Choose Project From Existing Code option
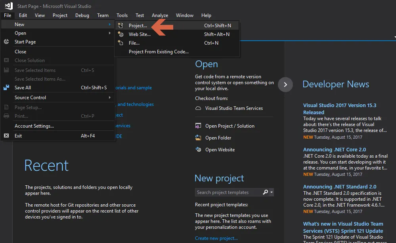 pyautogui.click(x=159, y=52)
